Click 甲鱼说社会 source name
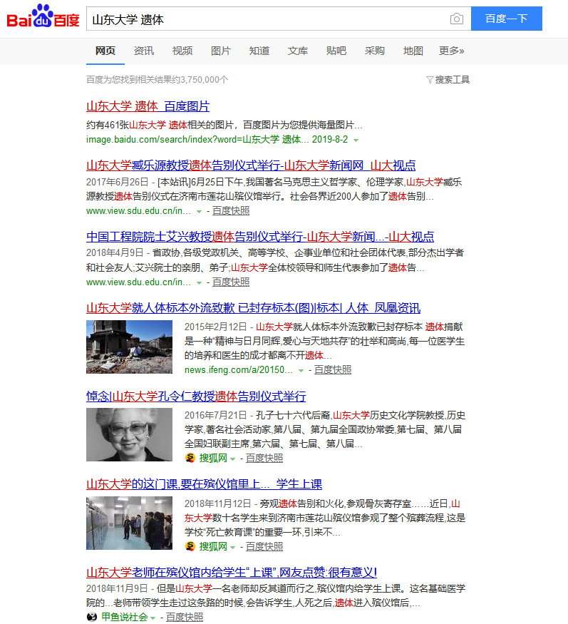This screenshot has height=624, width=568. pos(125,618)
